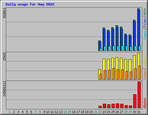Click the red KBytes bar for day 29

130,107
